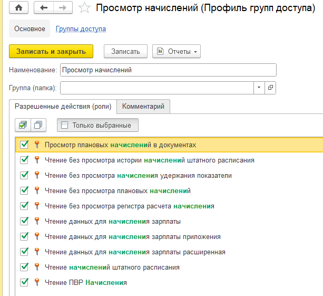Click key icon of Чтение ПВР Начисления

(37, 282)
